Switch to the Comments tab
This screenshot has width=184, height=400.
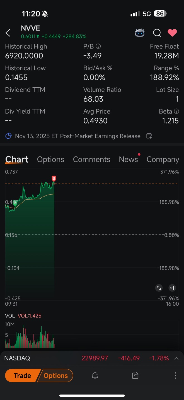click(x=91, y=159)
